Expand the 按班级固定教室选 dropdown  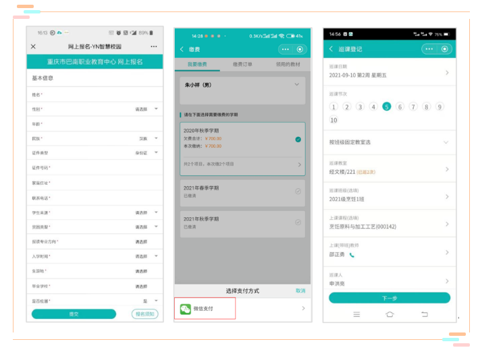click(x=446, y=142)
